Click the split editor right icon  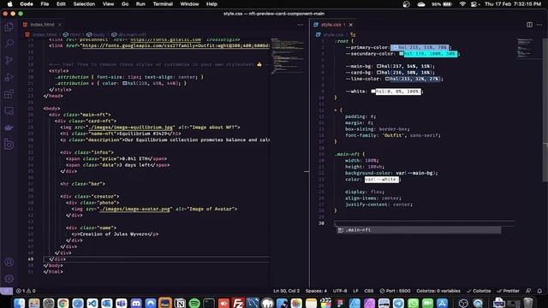tap(529, 25)
